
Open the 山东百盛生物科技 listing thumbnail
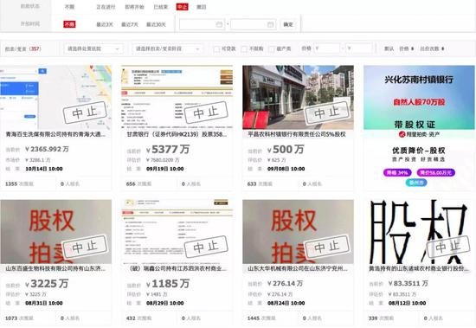(x=56, y=232)
